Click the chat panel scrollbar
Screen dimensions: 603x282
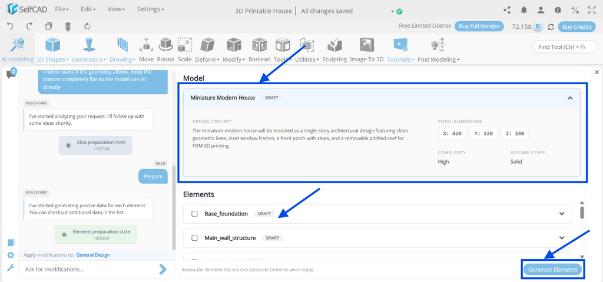[174, 207]
